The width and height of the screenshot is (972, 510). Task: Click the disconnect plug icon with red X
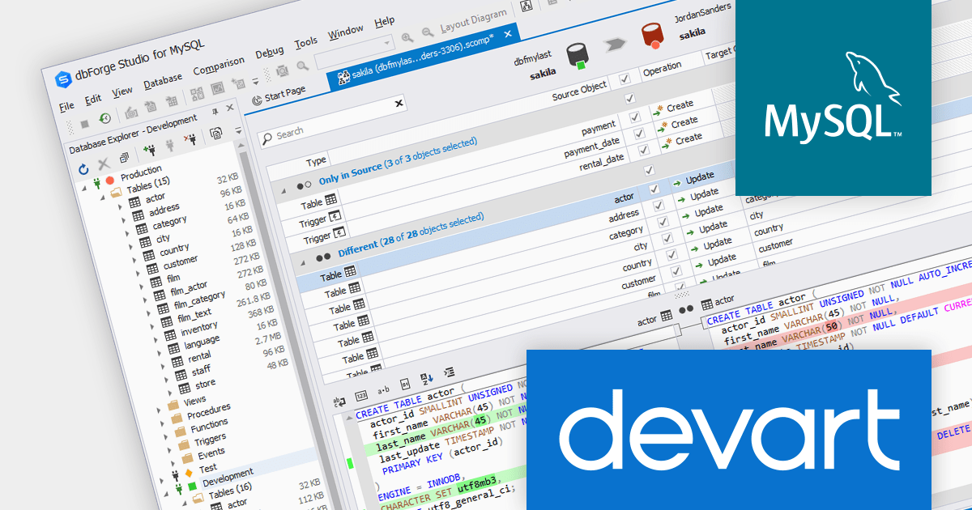tap(190, 140)
